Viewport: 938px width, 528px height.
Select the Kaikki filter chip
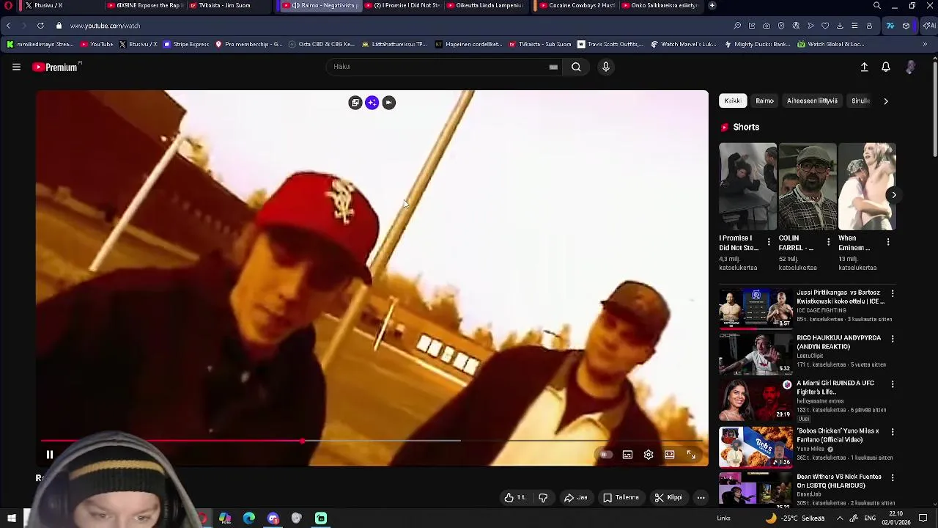pyautogui.click(x=732, y=100)
